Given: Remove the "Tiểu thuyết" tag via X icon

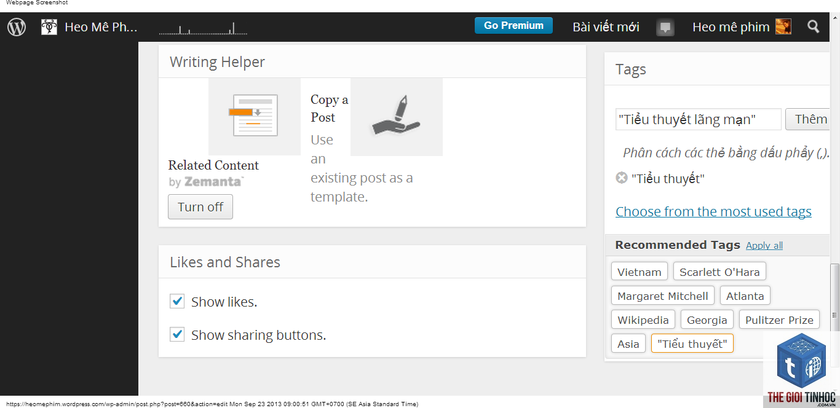Looking at the screenshot, I should 622,178.
